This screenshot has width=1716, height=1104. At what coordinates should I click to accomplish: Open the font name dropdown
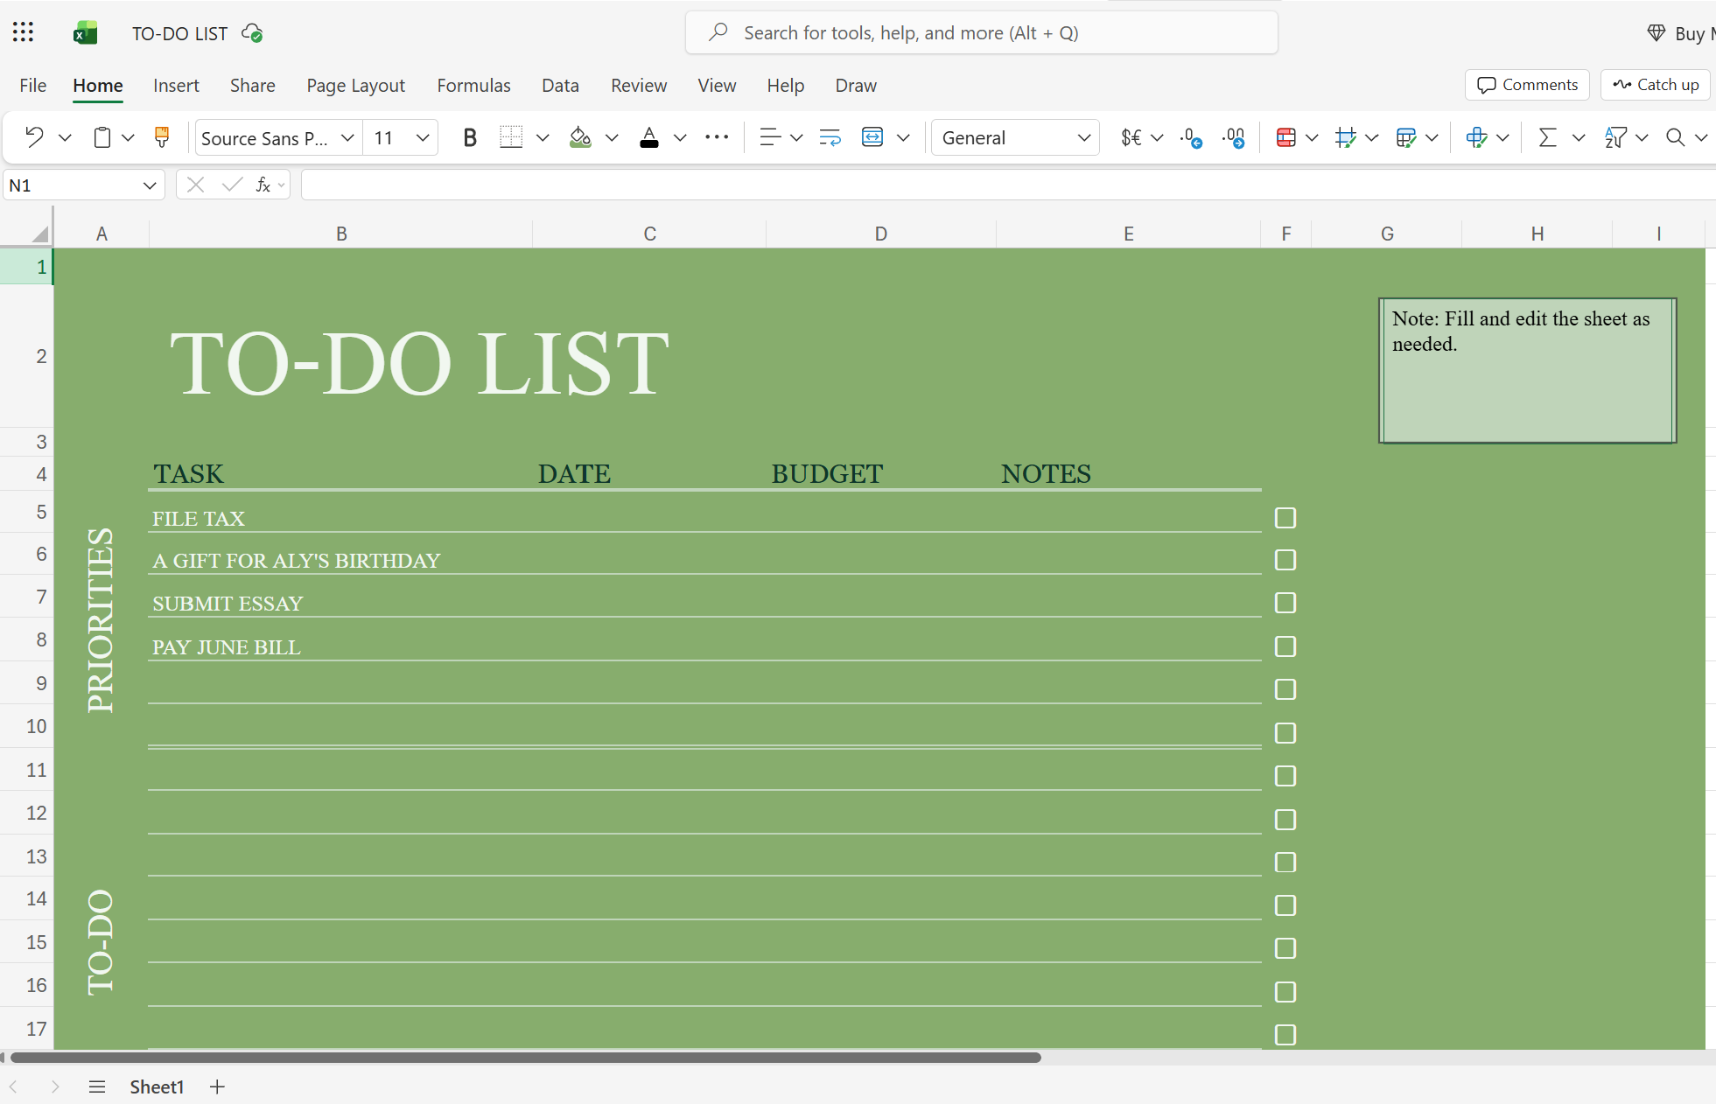point(347,137)
